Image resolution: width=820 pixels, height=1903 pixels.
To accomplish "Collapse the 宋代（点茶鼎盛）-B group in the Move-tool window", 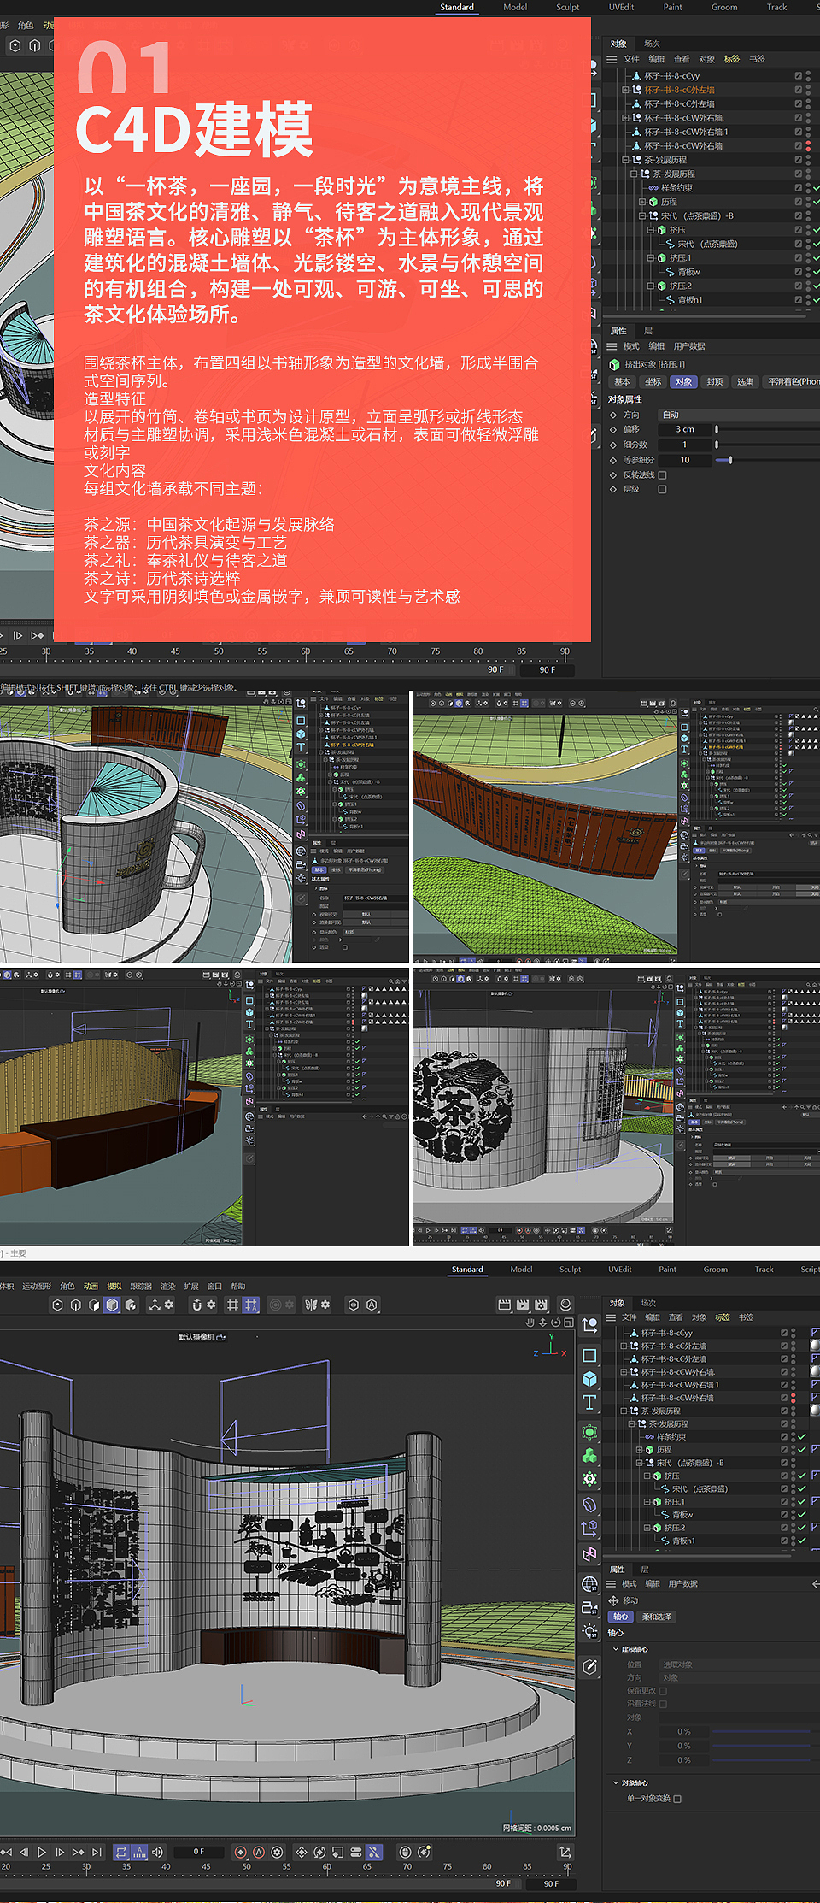I will pyautogui.click(x=639, y=1463).
